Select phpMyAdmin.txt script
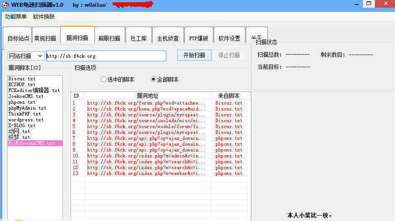 pos(35,108)
